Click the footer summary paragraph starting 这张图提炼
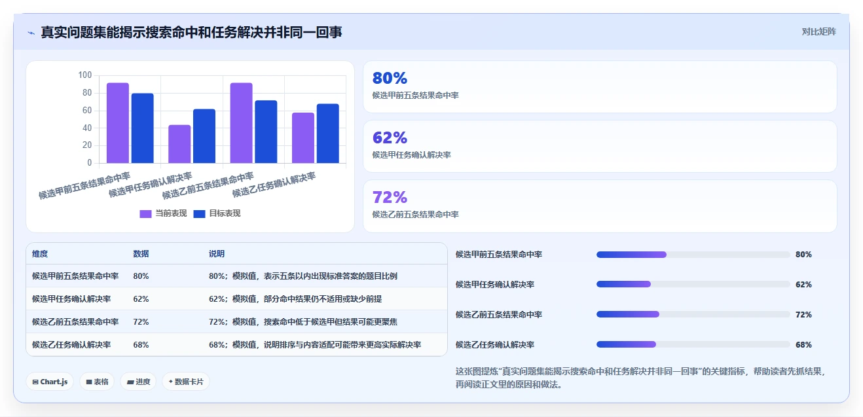The width and height of the screenshot is (863, 417). pos(642,378)
